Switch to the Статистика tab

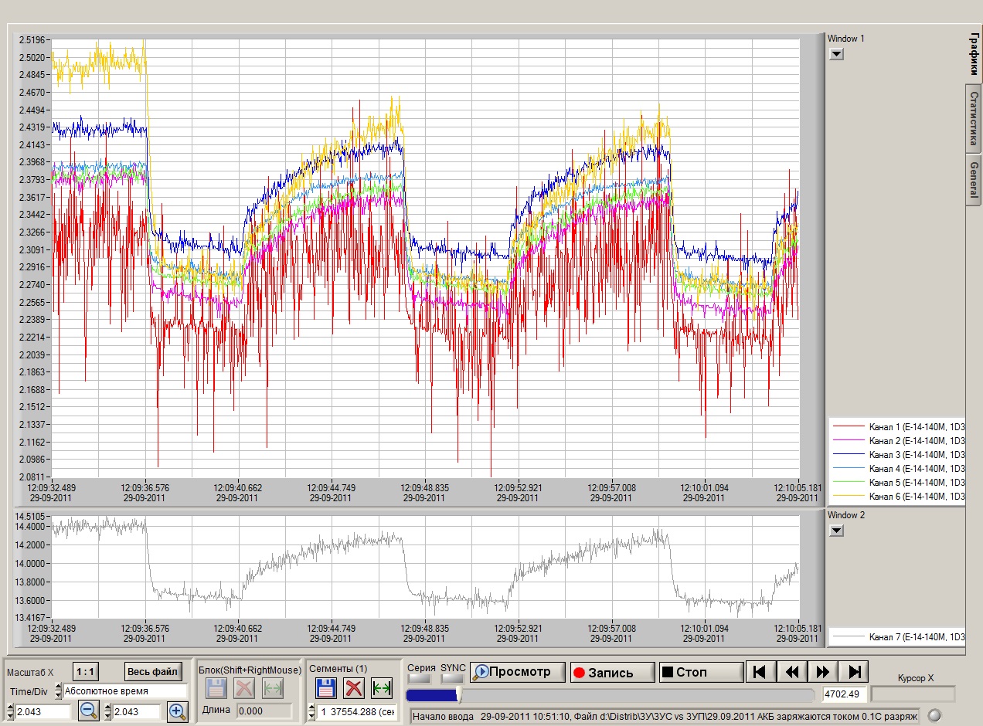tap(974, 118)
